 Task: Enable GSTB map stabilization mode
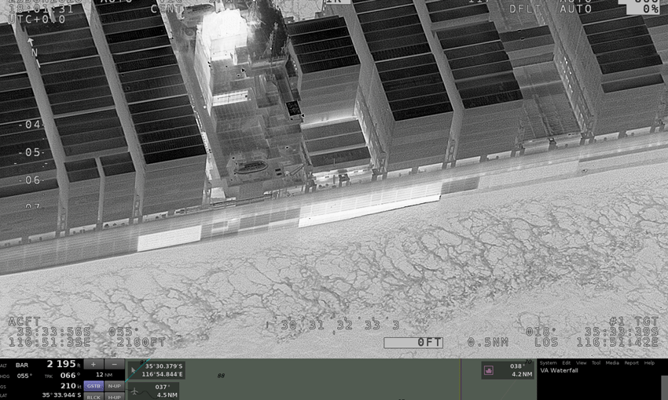coord(94,386)
